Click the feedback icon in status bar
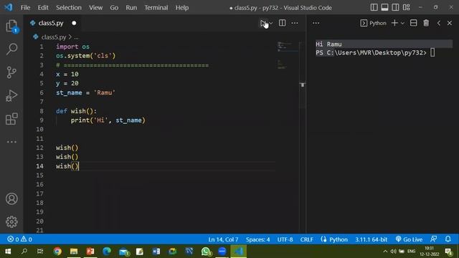Image resolution: width=459 pixels, height=258 pixels. point(434,239)
